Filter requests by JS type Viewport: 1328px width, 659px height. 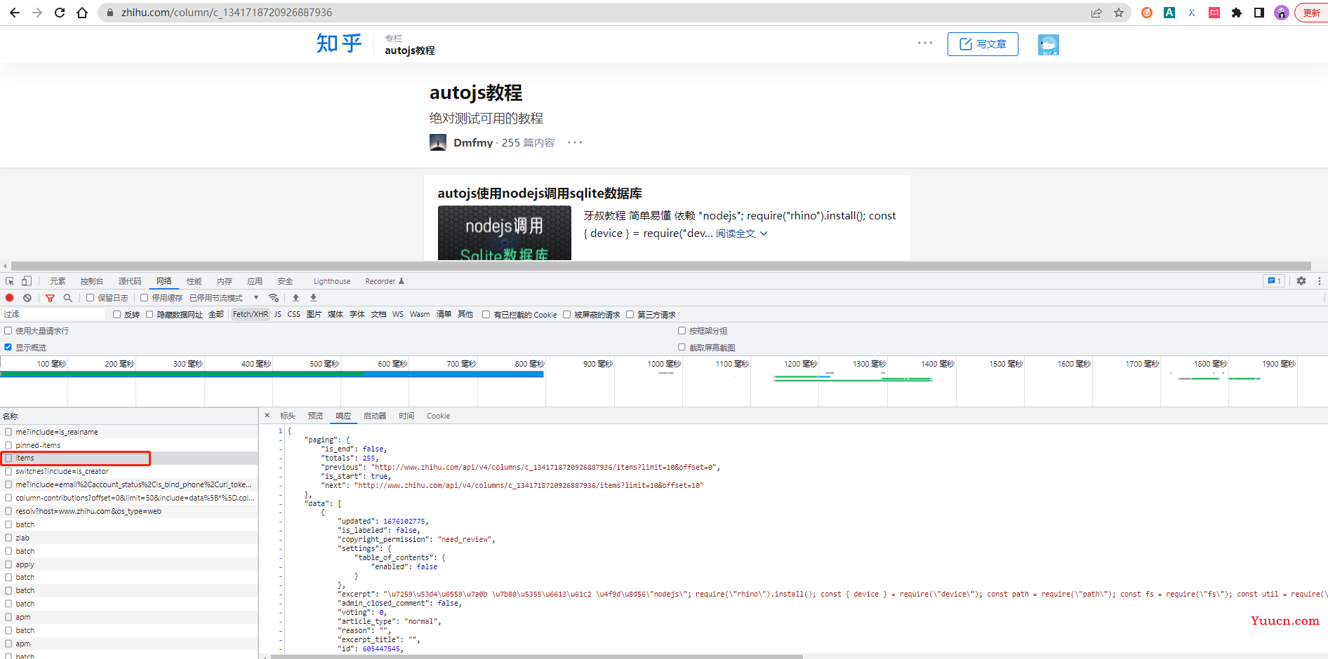[x=278, y=315]
